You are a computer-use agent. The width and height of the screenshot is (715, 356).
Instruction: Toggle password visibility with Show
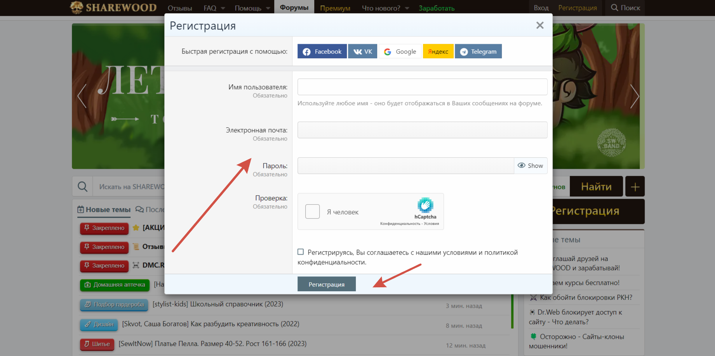tap(531, 166)
